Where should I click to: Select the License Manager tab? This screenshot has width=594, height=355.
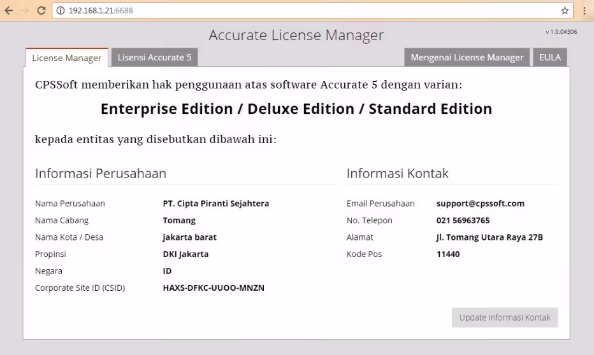pos(67,57)
